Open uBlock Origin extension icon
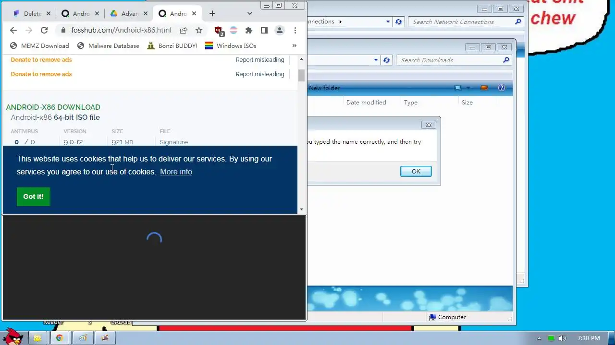 219,31
